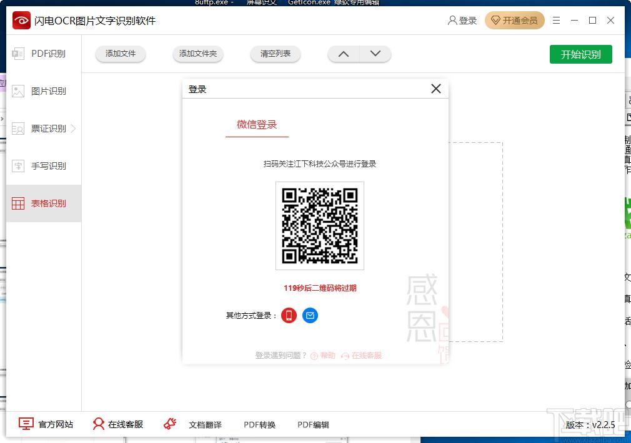Click 在线客服 link in the login dialog
The width and height of the screenshot is (631, 443).
361,356
